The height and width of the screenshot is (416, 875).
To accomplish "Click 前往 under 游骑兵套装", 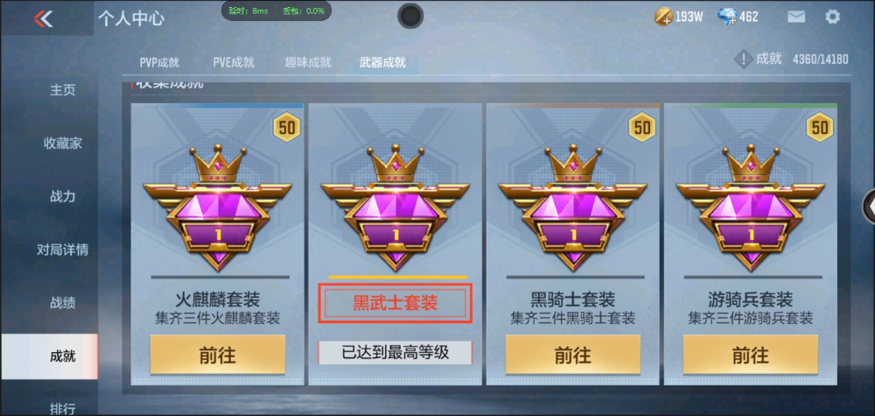I will (751, 355).
